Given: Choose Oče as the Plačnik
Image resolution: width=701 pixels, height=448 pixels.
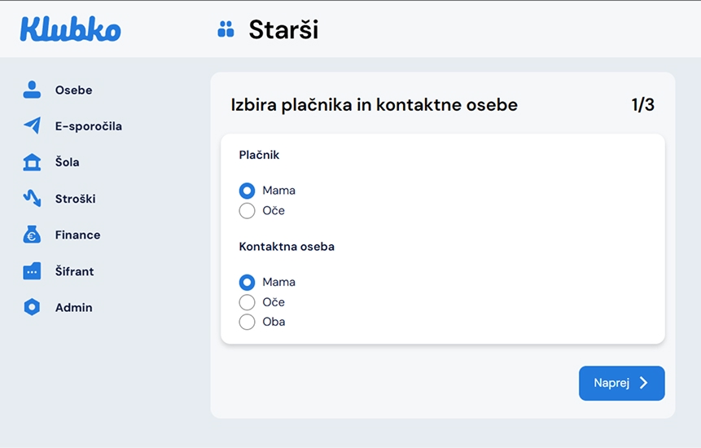Looking at the screenshot, I should click(247, 211).
